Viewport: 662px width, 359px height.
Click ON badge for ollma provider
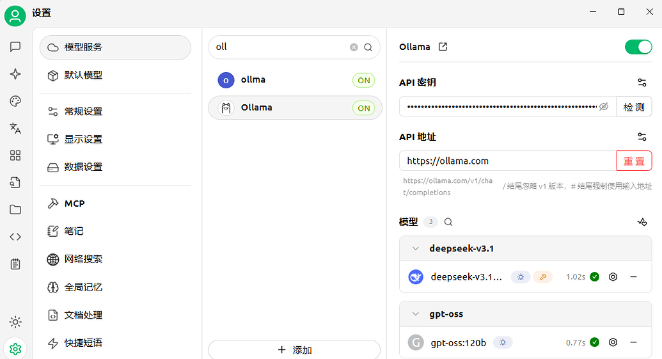click(363, 80)
